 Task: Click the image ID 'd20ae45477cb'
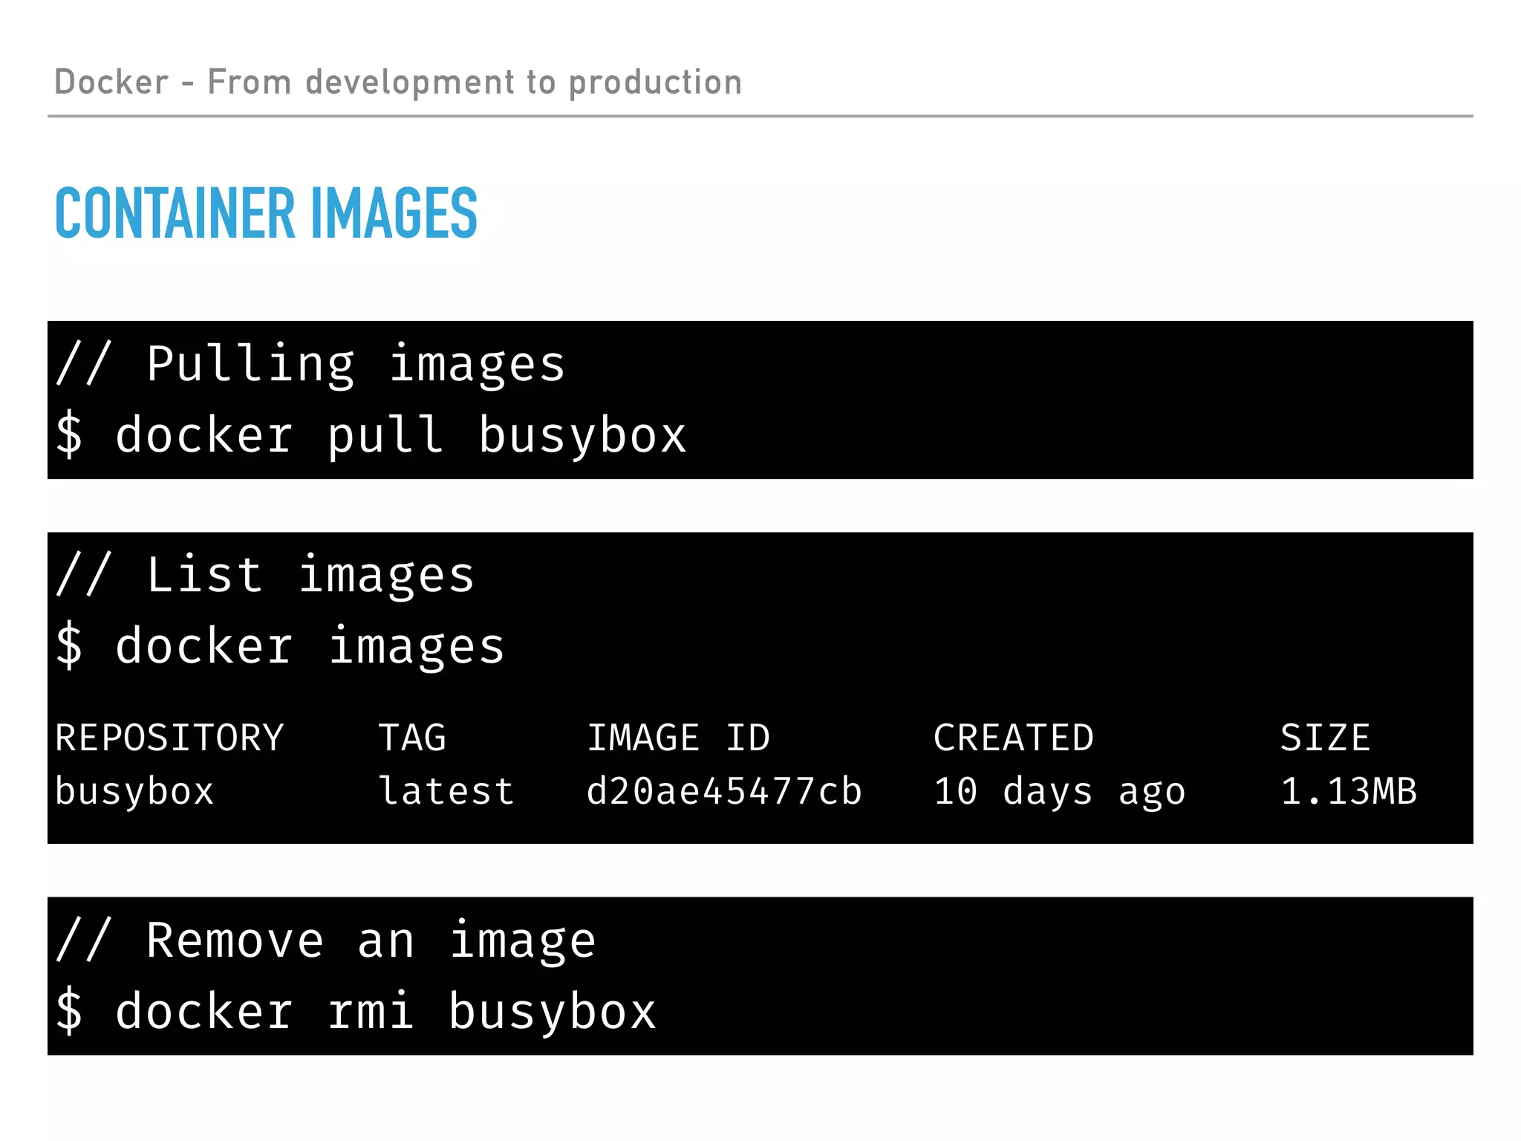724,791
